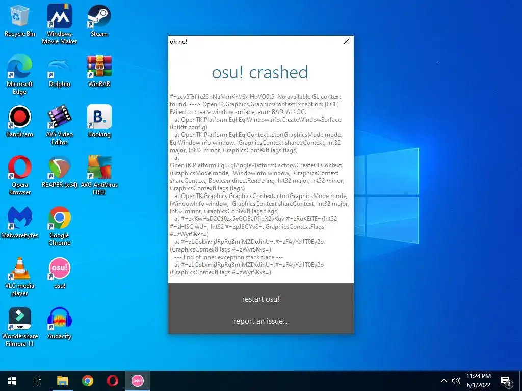Select the Dolphin desktop shortcut
This screenshot has width=522, height=391.
[60, 71]
